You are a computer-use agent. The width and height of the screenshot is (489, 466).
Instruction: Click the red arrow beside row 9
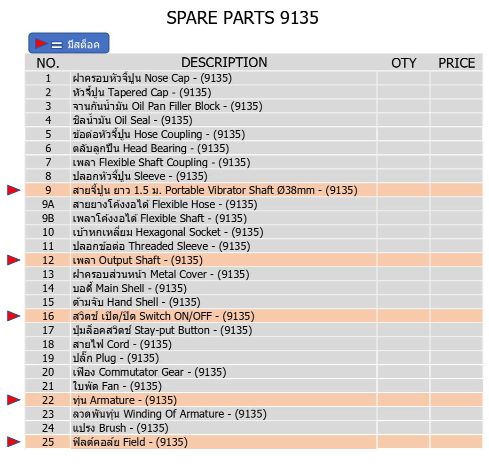point(14,190)
